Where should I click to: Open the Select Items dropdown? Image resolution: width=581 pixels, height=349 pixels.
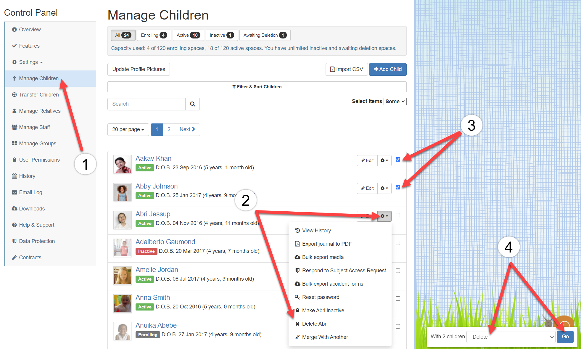[395, 101]
